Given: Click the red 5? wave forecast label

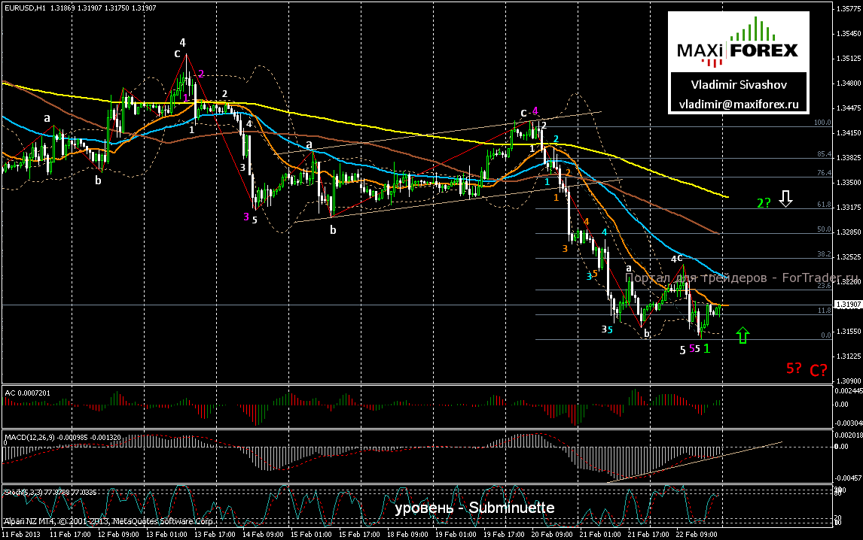Looking at the screenshot, I should pos(794,368).
